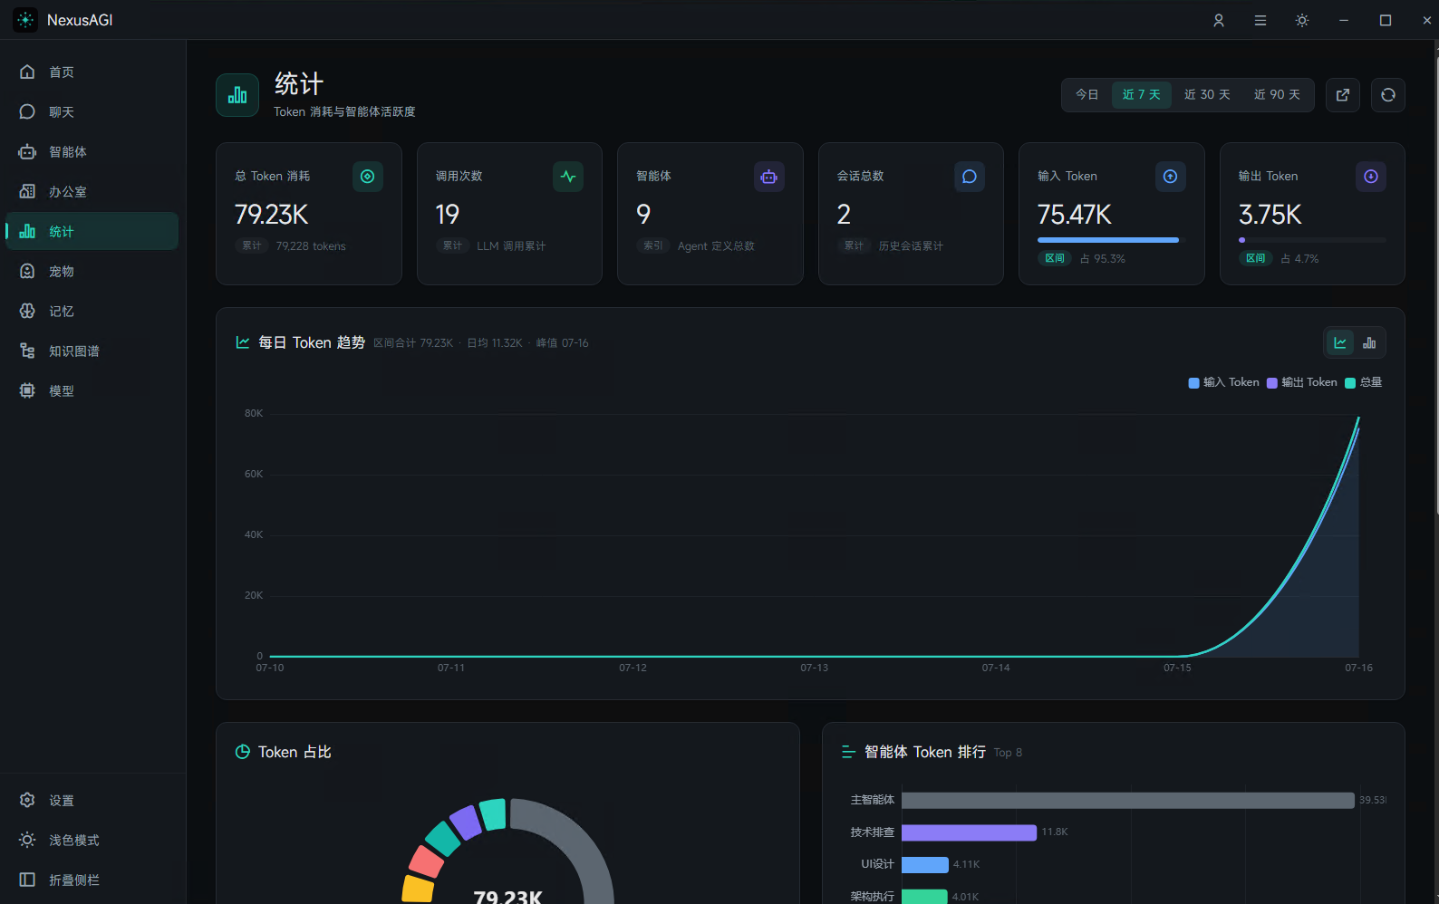Open the 办公室 office page

pyautogui.click(x=92, y=192)
